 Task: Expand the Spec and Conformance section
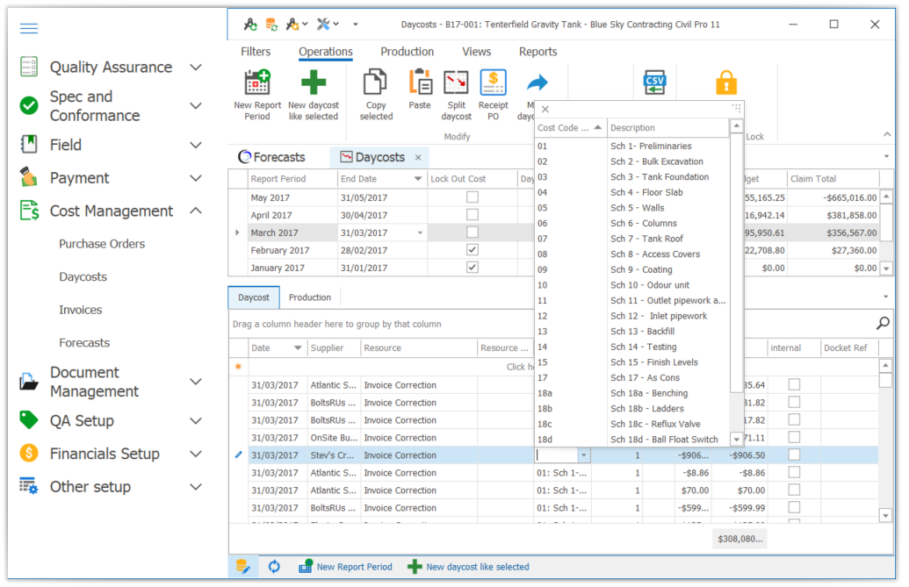coord(197,106)
